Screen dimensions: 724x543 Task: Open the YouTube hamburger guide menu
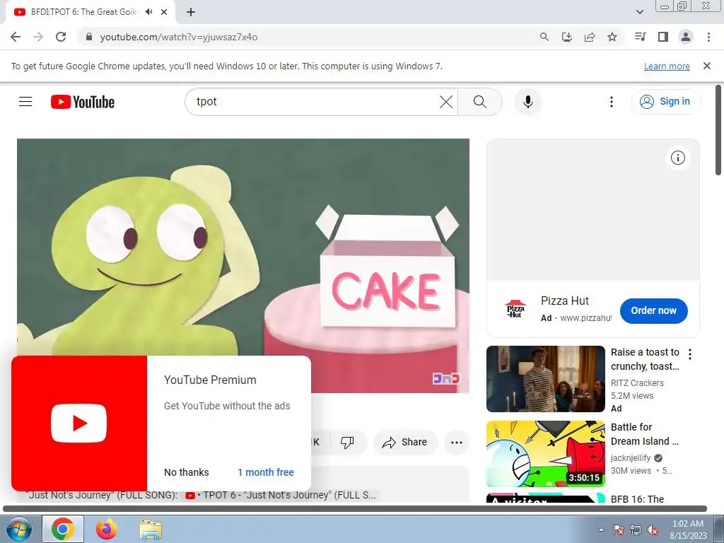[x=25, y=102]
